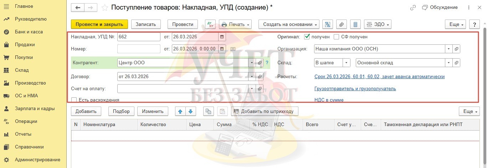Click the back navigation arrow
487x168 pixels.
click(x=78, y=7)
